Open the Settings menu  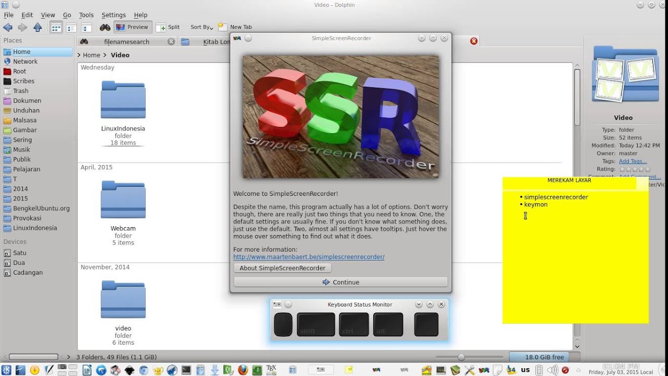point(114,15)
